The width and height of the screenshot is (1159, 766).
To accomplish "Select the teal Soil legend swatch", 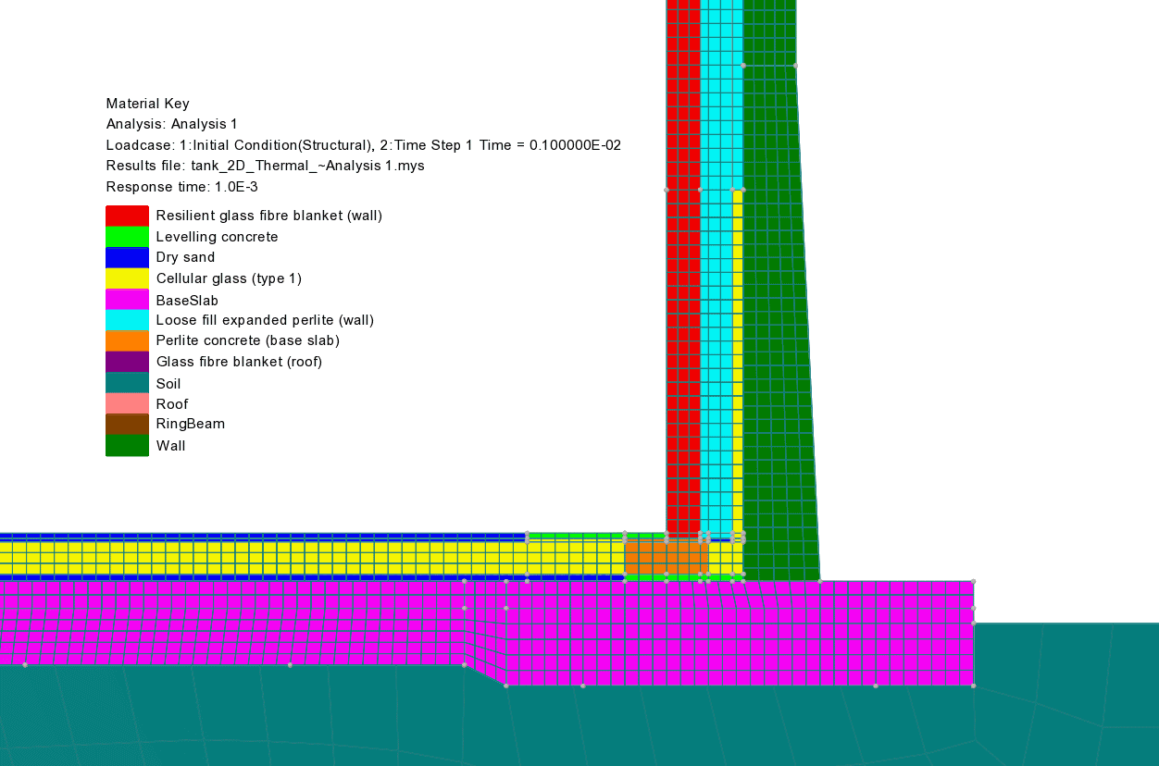I will pos(127,383).
